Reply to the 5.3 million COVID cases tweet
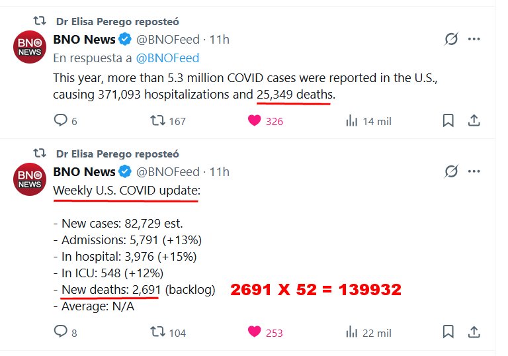Screen dimensions: 508x356 pos(61,120)
